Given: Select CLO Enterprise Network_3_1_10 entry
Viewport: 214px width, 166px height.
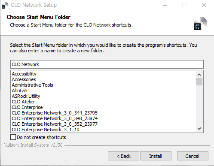Looking at the screenshot, I should click(x=46, y=130).
